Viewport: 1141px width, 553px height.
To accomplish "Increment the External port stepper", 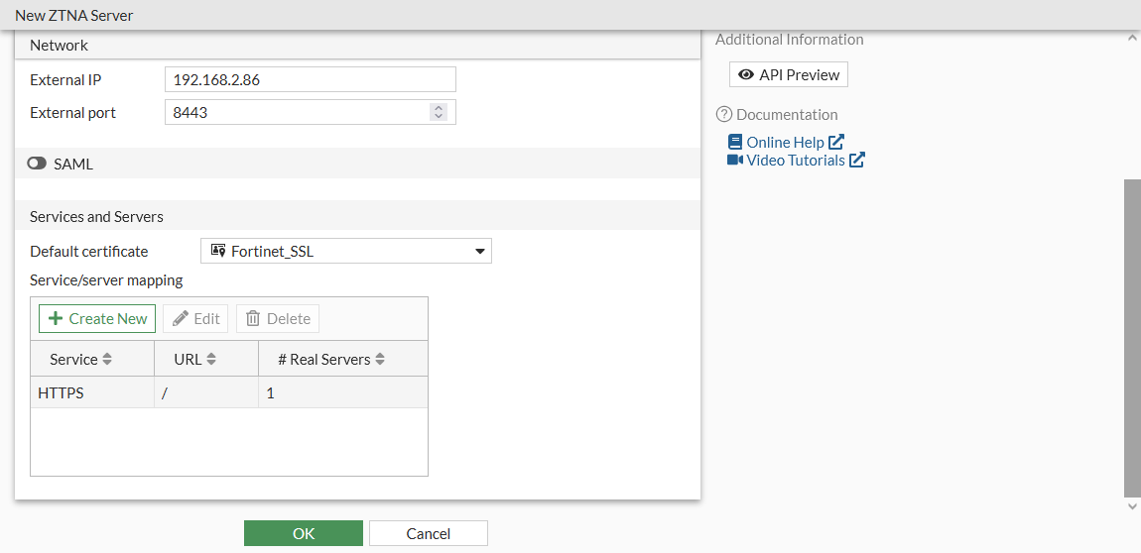I will coord(439,108).
